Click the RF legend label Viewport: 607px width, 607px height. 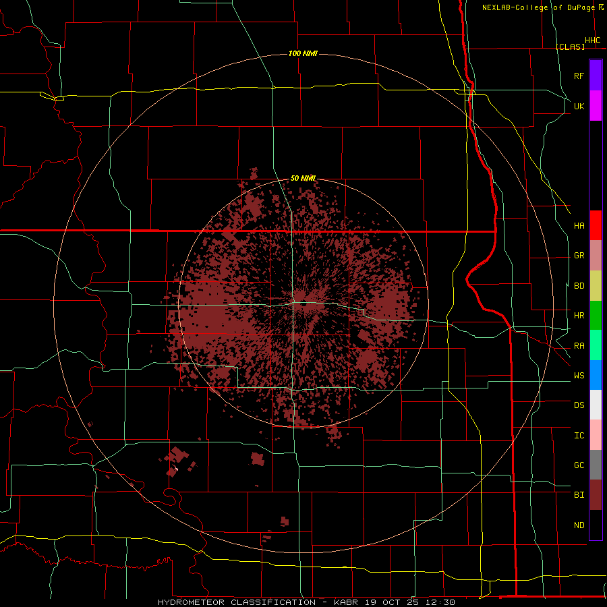pos(579,76)
